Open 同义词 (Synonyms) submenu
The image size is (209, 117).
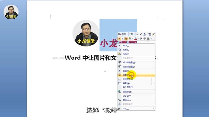coord(136,96)
